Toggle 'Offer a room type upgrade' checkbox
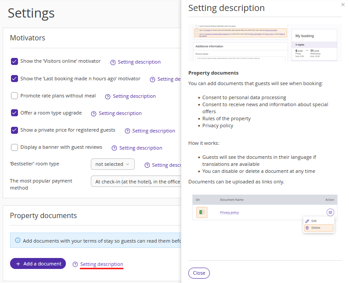Viewport: 349px width, 283px height. (14, 113)
